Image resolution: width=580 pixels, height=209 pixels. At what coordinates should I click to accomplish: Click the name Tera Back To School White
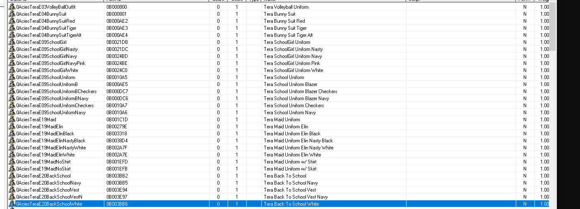pyautogui.click(x=291, y=204)
